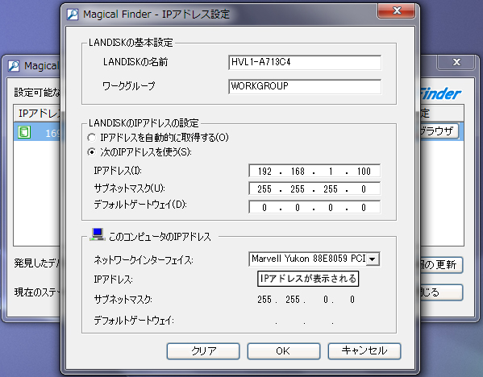The height and width of the screenshot is (377, 483).
Task: Confirm settings with the OK button
Action: coord(284,351)
